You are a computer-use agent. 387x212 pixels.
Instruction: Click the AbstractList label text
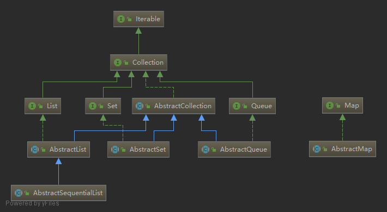click(68, 149)
